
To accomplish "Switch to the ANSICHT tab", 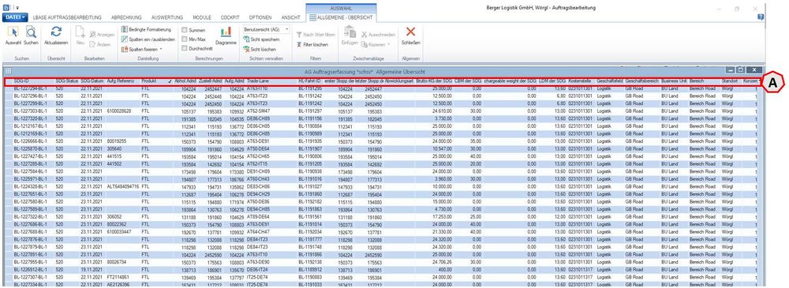I will tap(291, 17).
